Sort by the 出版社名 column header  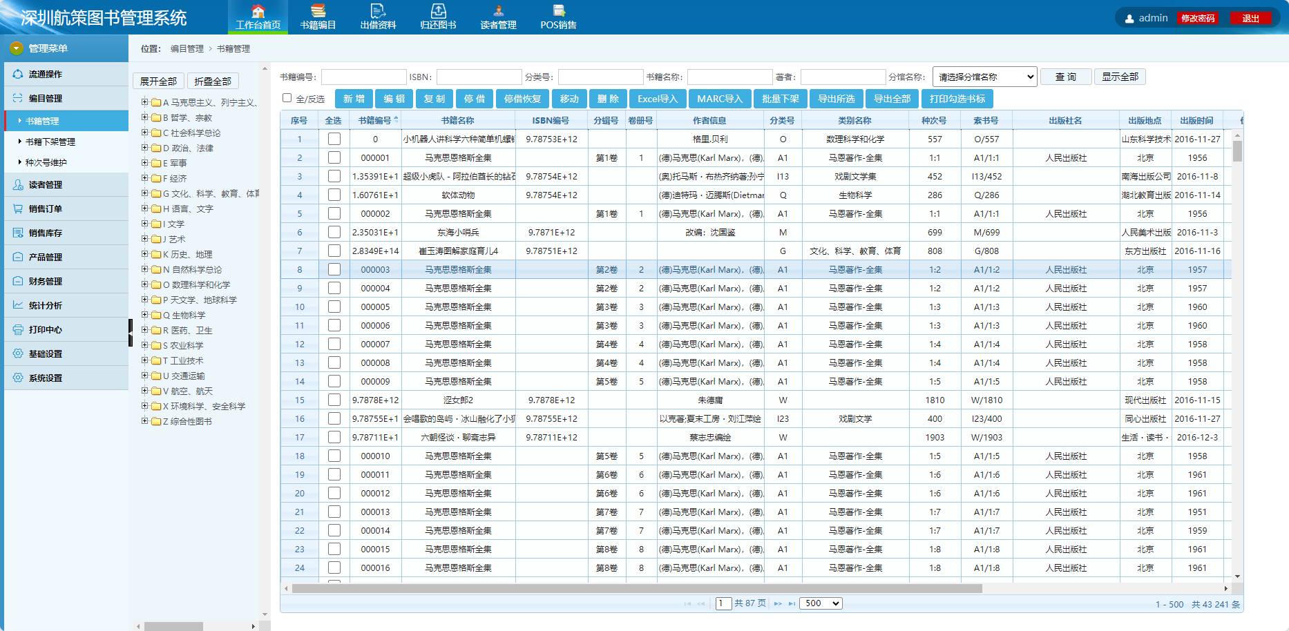[x=1065, y=120]
